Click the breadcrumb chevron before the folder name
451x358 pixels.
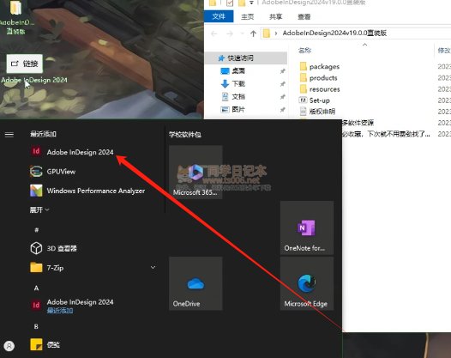(276, 33)
